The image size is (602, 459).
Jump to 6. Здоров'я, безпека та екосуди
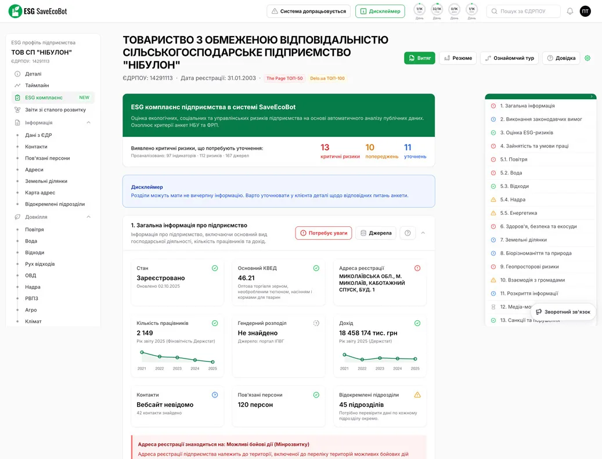click(x=538, y=226)
